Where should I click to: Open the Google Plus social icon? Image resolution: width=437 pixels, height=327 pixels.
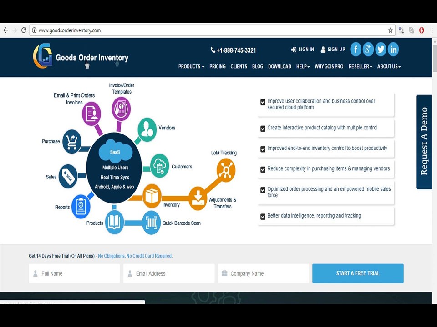click(368, 49)
